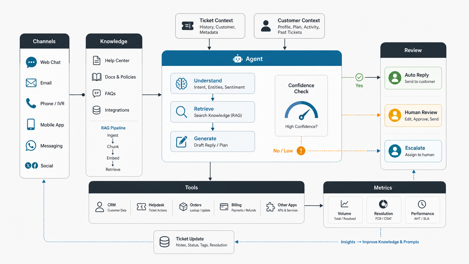Click the Volume metric tile
This screenshot has height=264, width=469.
point(345,210)
